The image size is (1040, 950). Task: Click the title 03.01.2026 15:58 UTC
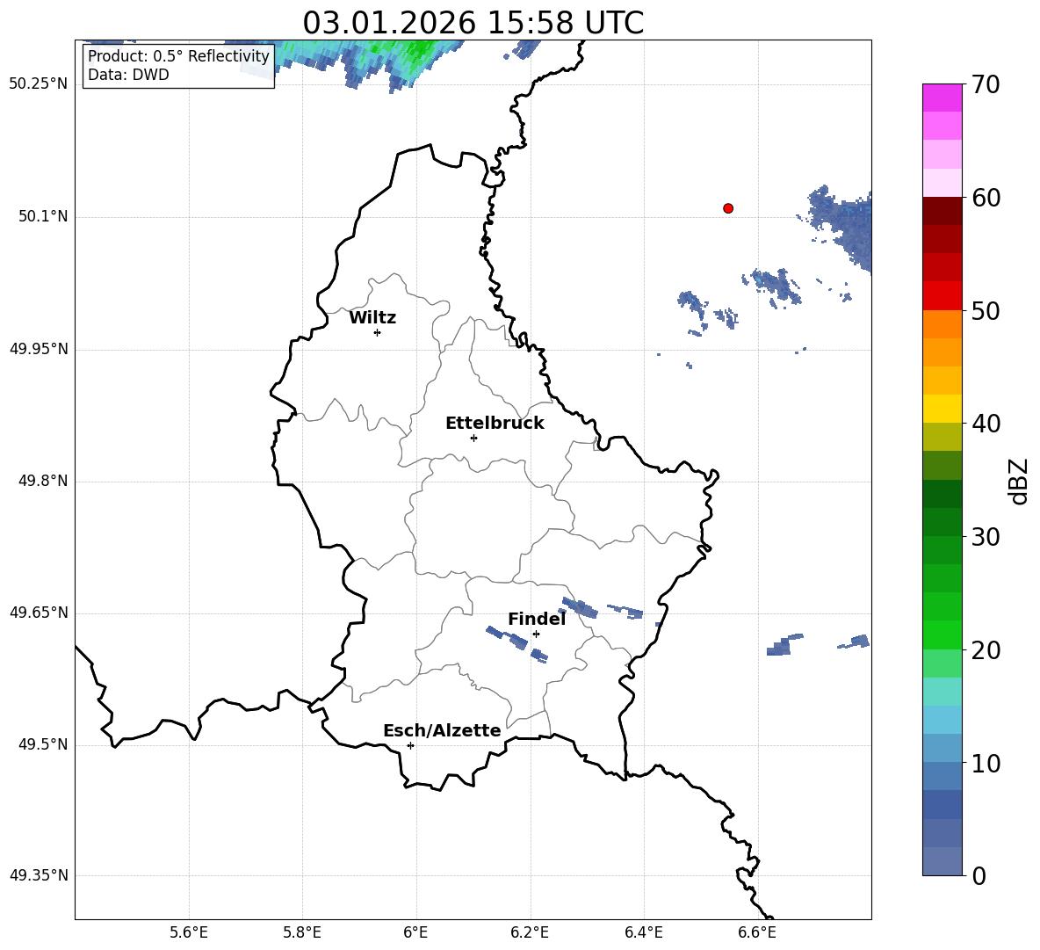473,23
